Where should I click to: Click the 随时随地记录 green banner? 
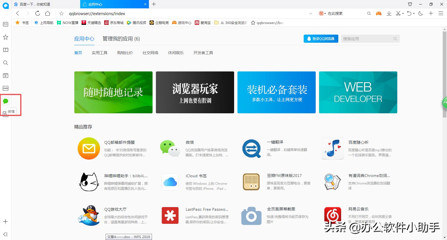tap(113, 92)
